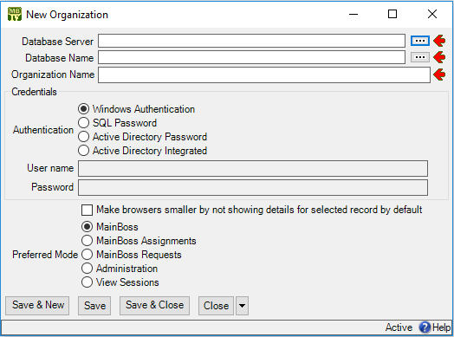Enable the make browsers smaller checkbox
Screen dimensions: 454x337
pyautogui.click(x=88, y=210)
